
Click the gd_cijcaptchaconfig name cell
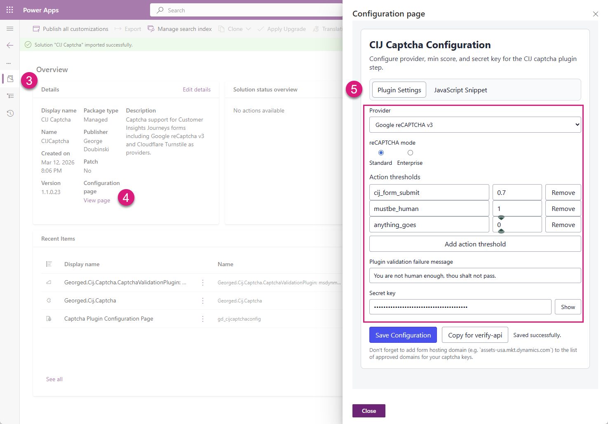pyautogui.click(x=239, y=319)
